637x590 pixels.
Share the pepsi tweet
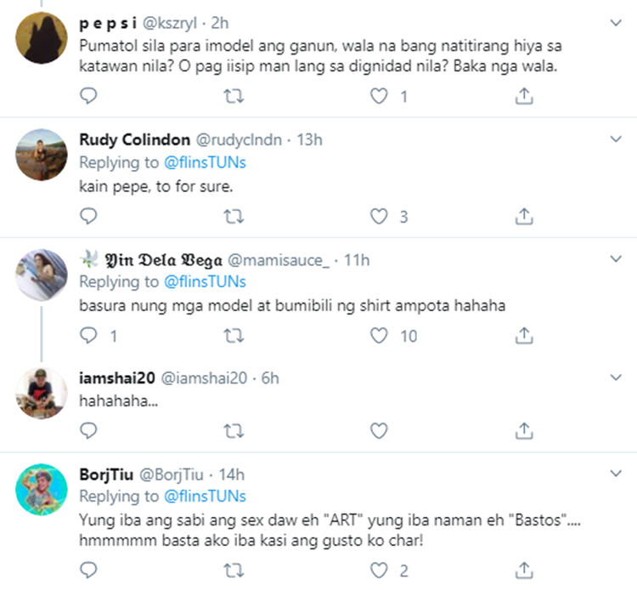click(x=525, y=97)
